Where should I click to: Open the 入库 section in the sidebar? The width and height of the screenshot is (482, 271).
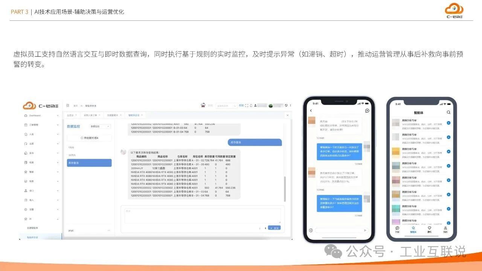click(x=32, y=134)
